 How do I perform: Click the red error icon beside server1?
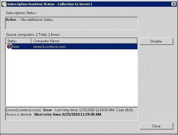tap(9, 47)
